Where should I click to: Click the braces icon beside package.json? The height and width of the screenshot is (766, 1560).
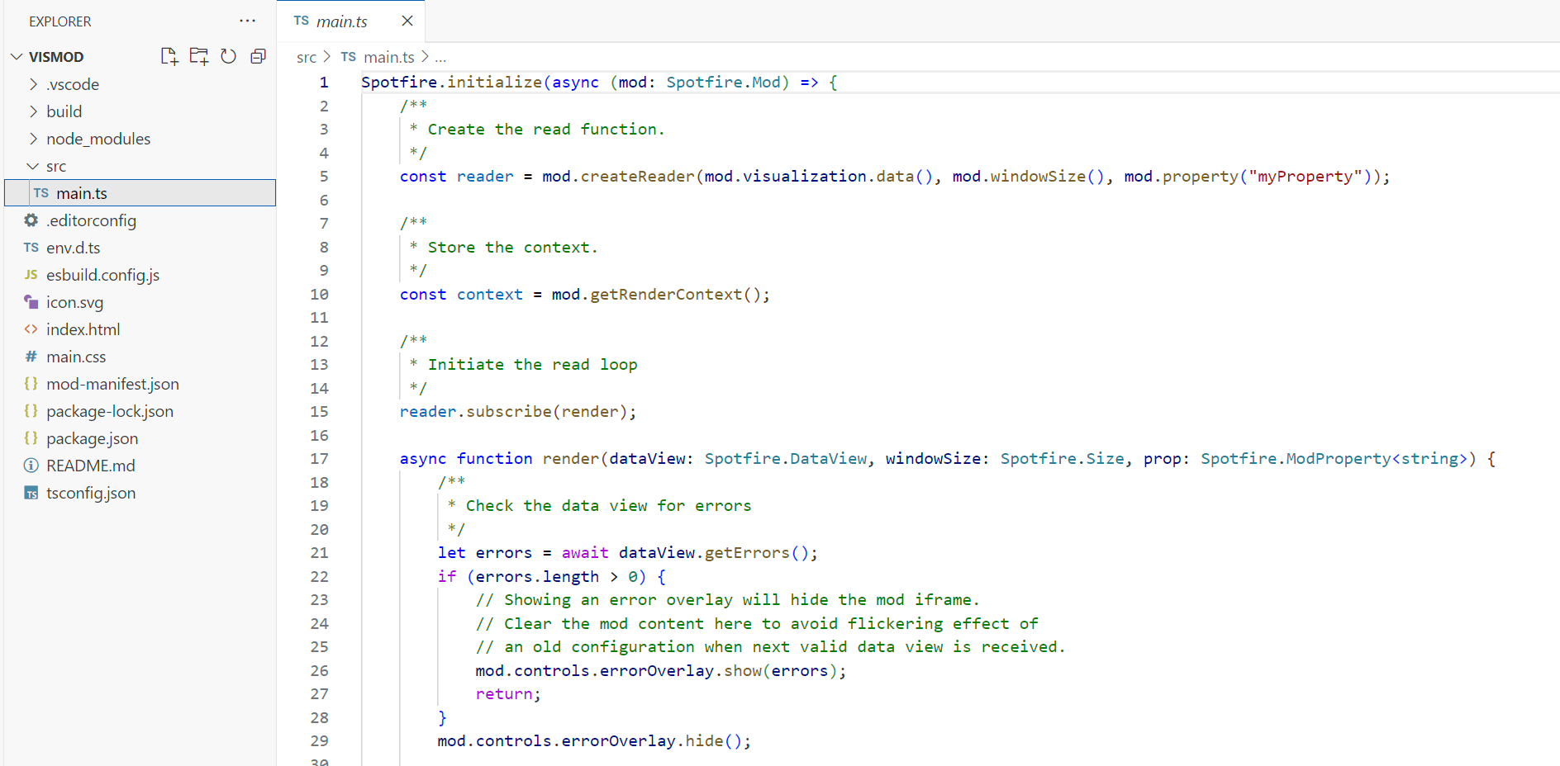pos(31,438)
